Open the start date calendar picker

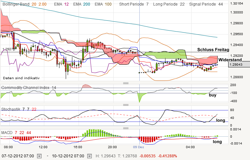[x=39, y=156]
